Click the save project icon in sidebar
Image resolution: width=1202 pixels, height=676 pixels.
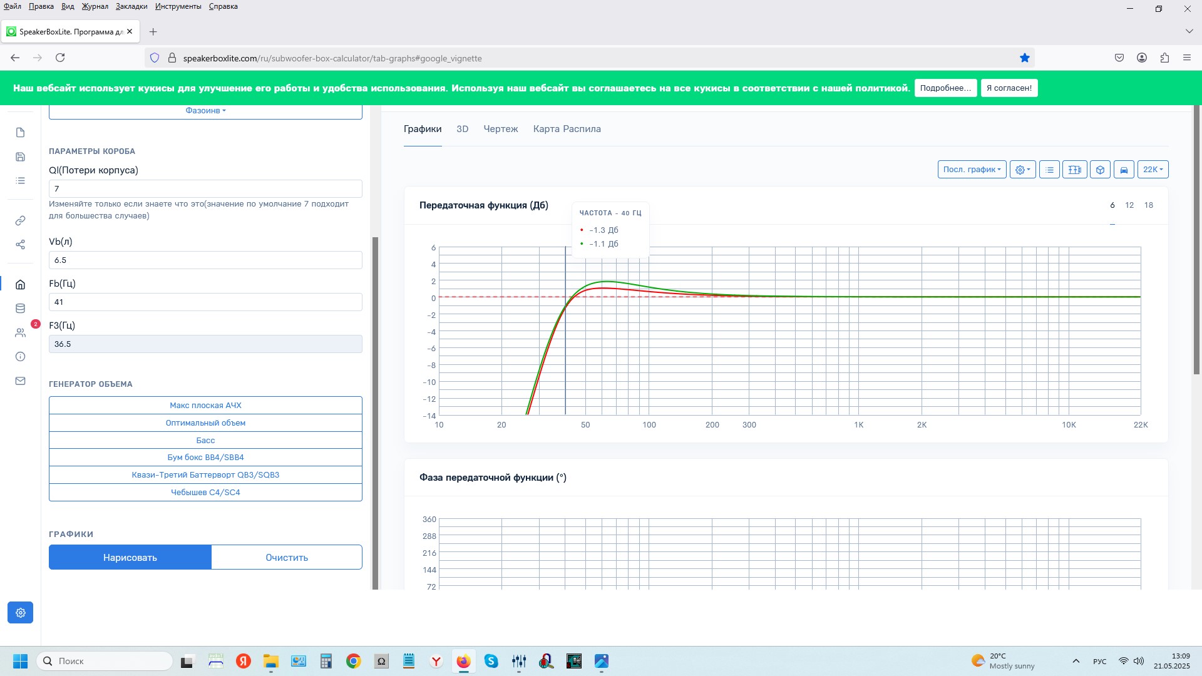(20, 156)
